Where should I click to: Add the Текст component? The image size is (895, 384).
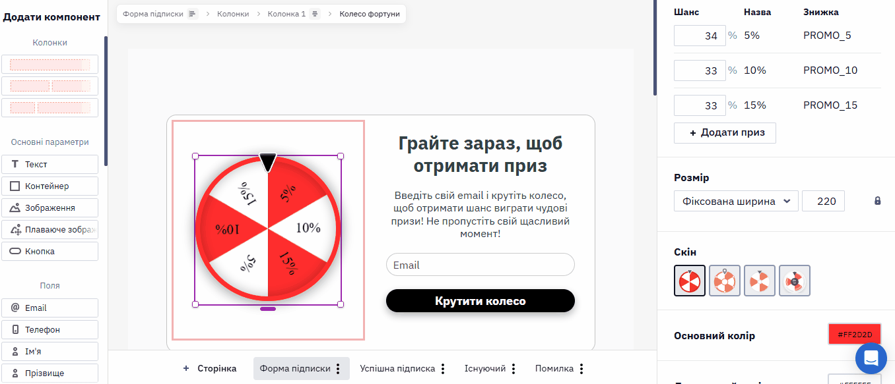click(x=50, y=164)
